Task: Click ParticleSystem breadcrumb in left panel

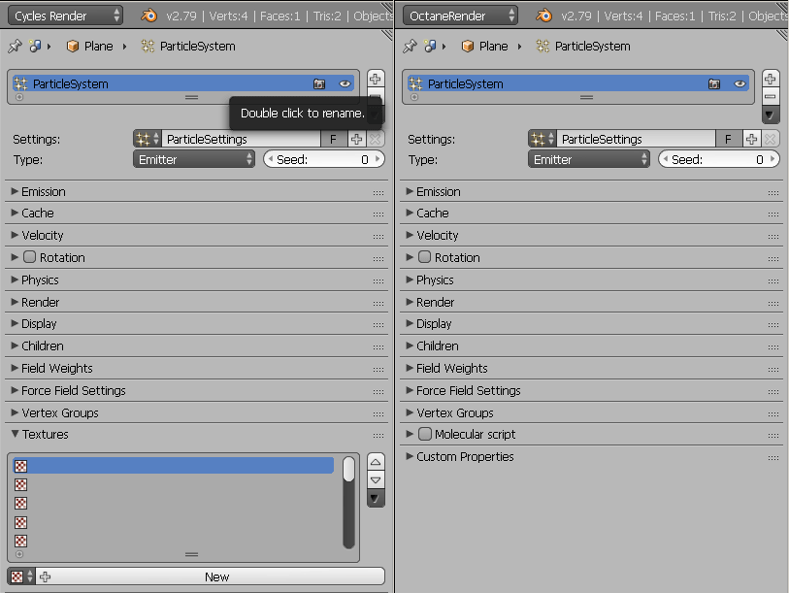Action: pyautogui.click(x=188, y=47)
